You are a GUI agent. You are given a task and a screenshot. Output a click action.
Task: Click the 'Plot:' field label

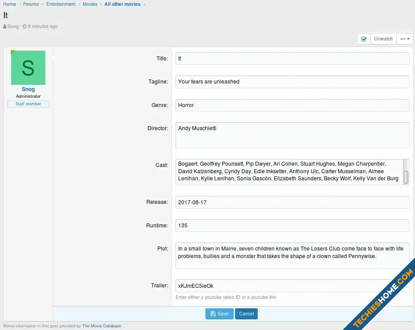(x=163, y=249)
